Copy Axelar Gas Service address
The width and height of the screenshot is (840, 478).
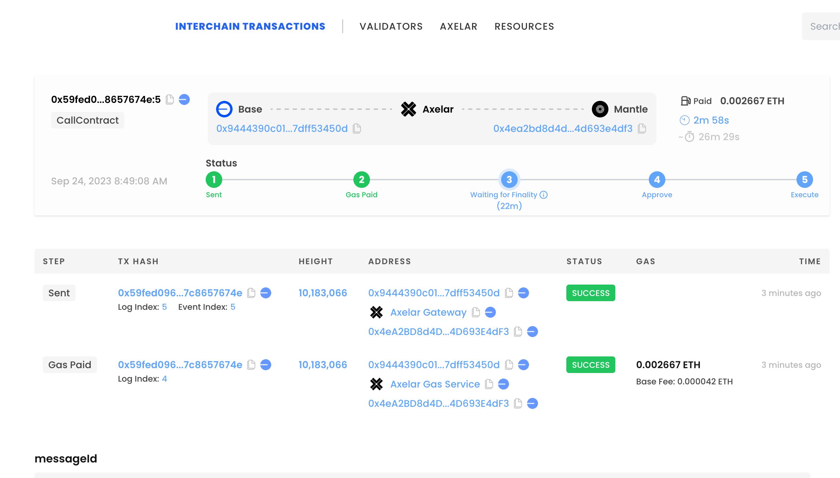click(489, 384)
